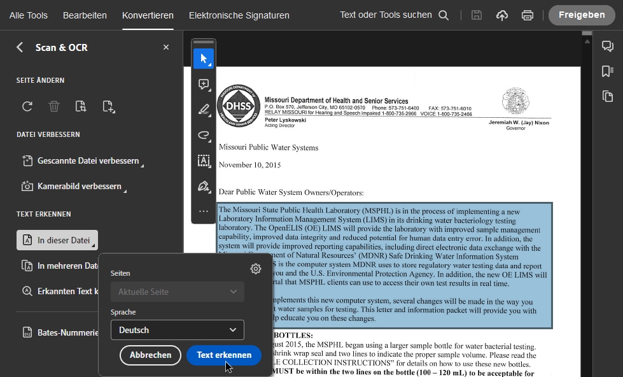Open the bookmarks panel icon
The width and height of the screenshot is (623, 377).
coord(607,71)
